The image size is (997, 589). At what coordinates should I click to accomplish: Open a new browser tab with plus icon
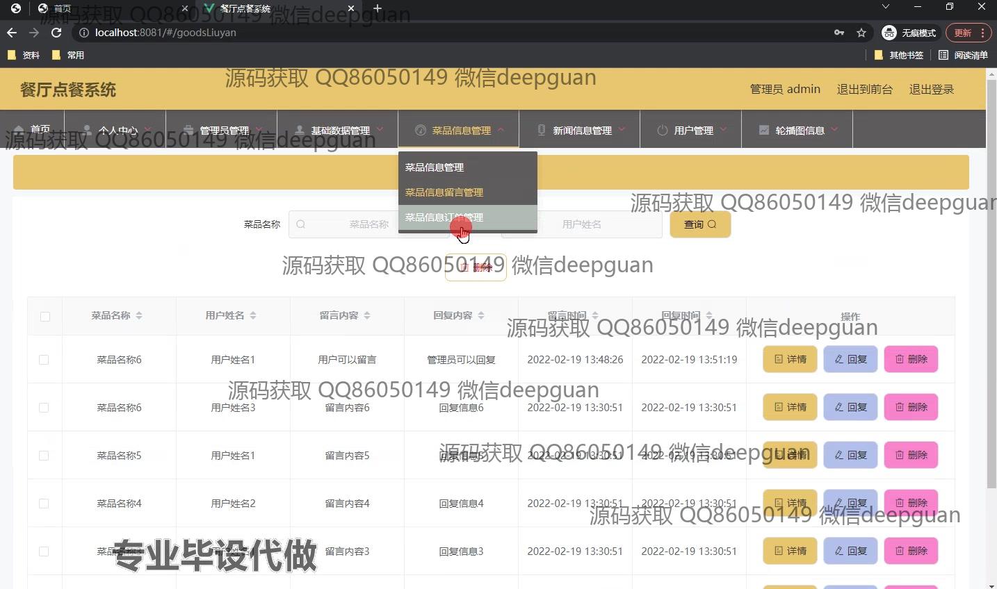(378, 8)
